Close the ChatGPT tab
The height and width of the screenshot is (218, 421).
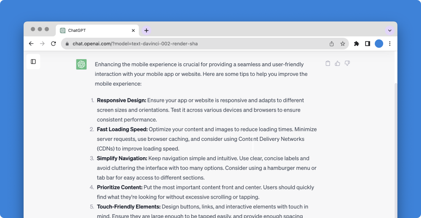[x=134, y=31]
